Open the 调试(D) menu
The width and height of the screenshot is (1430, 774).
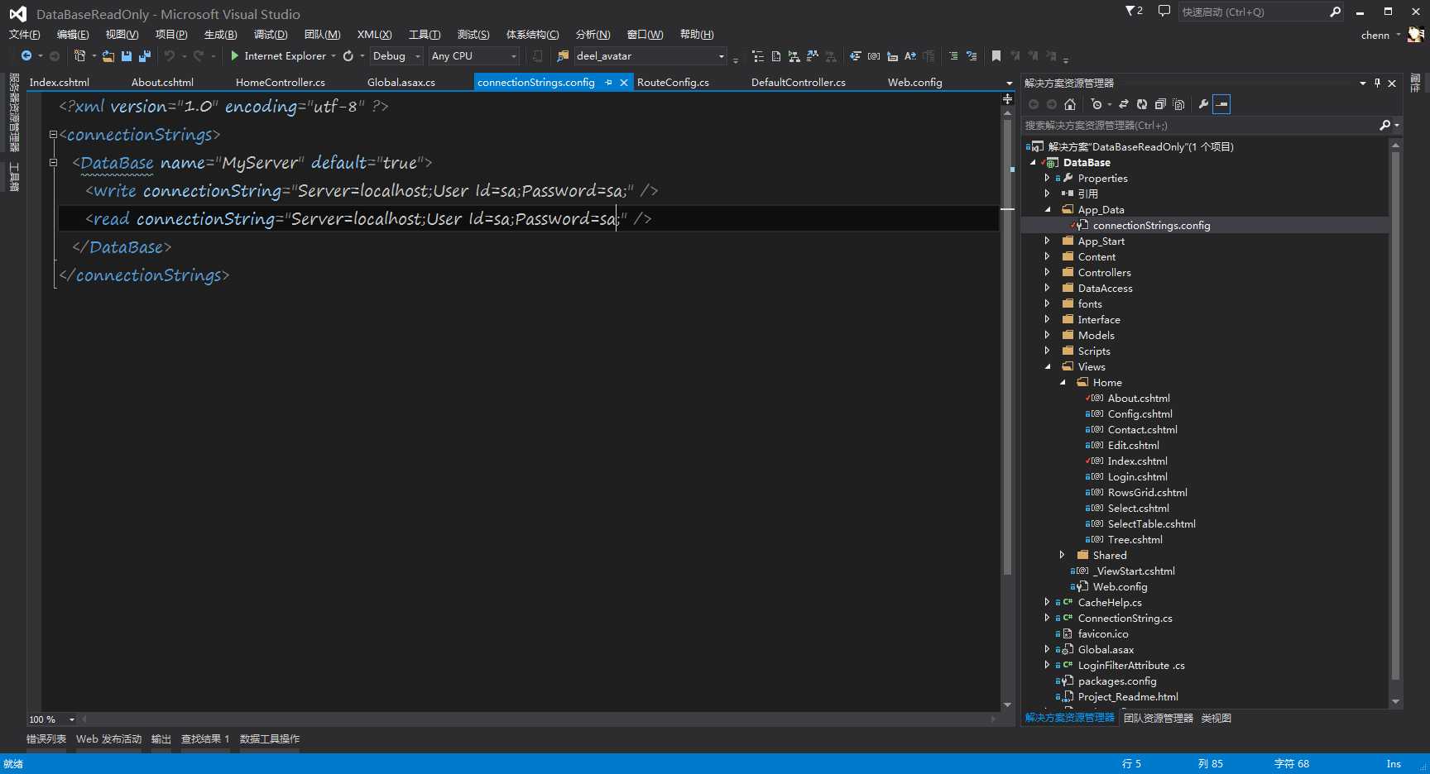point(270,35)
